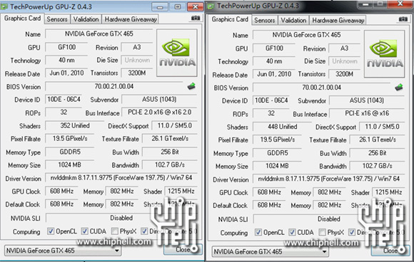Click 352 Unified shaders field in left window

75,125
